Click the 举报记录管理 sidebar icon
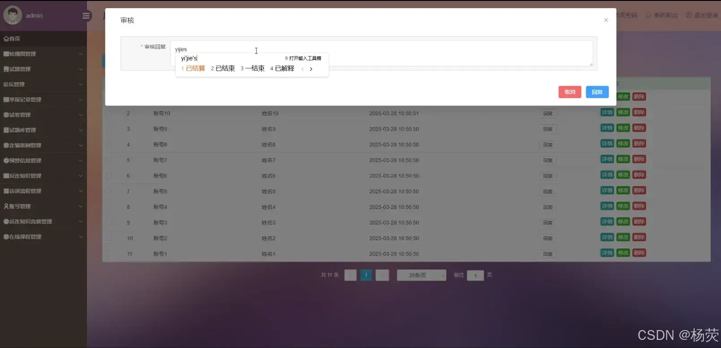 click(x=6, y=100)
